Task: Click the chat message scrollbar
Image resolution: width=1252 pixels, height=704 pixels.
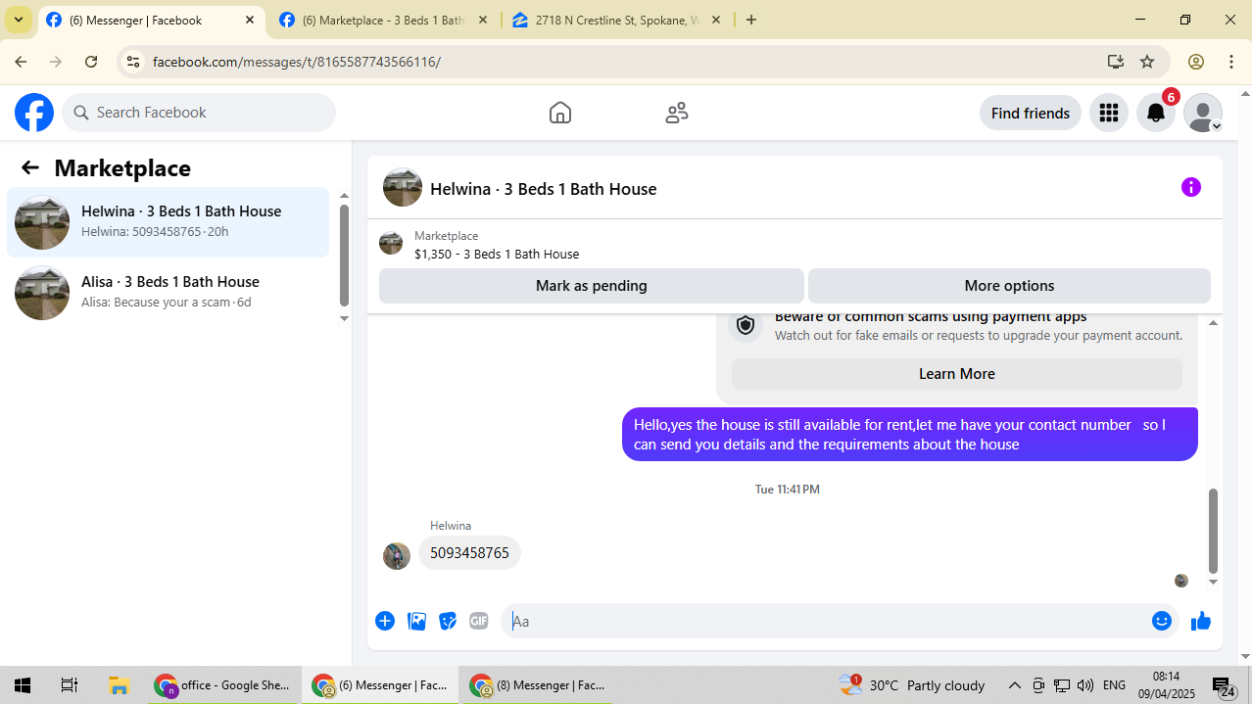Action: pos(1213,531)
